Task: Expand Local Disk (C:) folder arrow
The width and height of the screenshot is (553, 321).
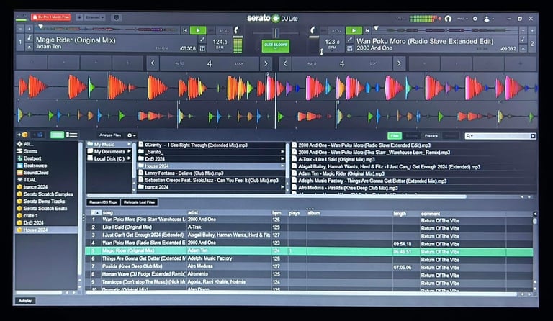Action: click(x=129, y=158)
